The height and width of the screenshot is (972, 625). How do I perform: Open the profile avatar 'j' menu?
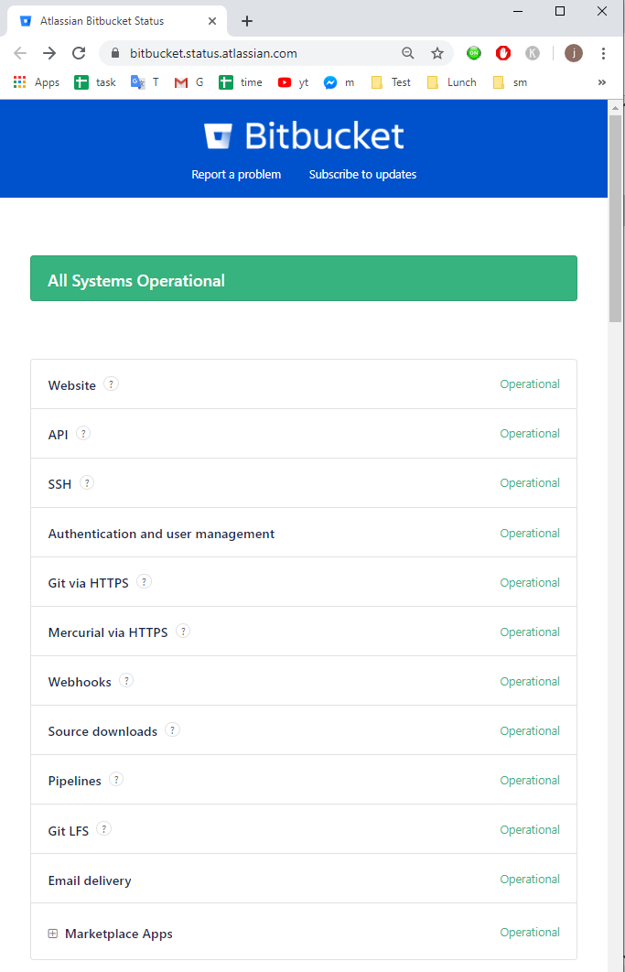574,53
